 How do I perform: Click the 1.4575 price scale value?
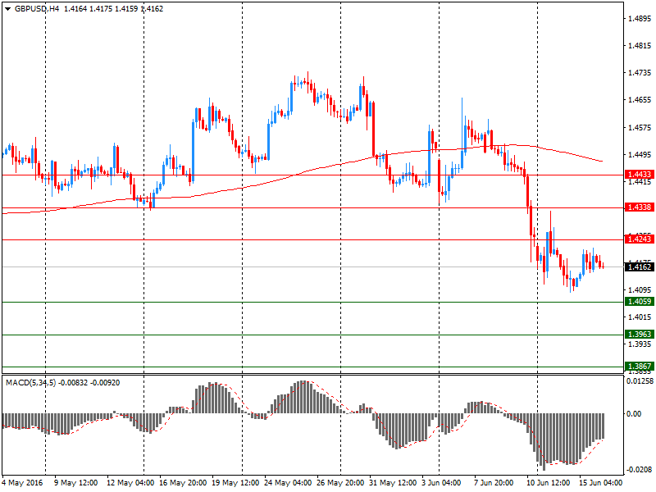click(x=640, y=128)
